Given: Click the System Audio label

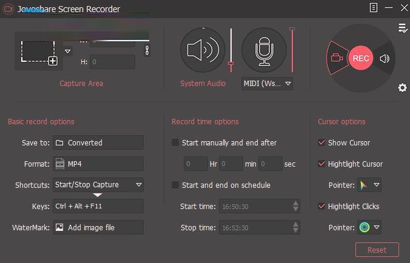Looking at the screenshot, I should (203, 83).
